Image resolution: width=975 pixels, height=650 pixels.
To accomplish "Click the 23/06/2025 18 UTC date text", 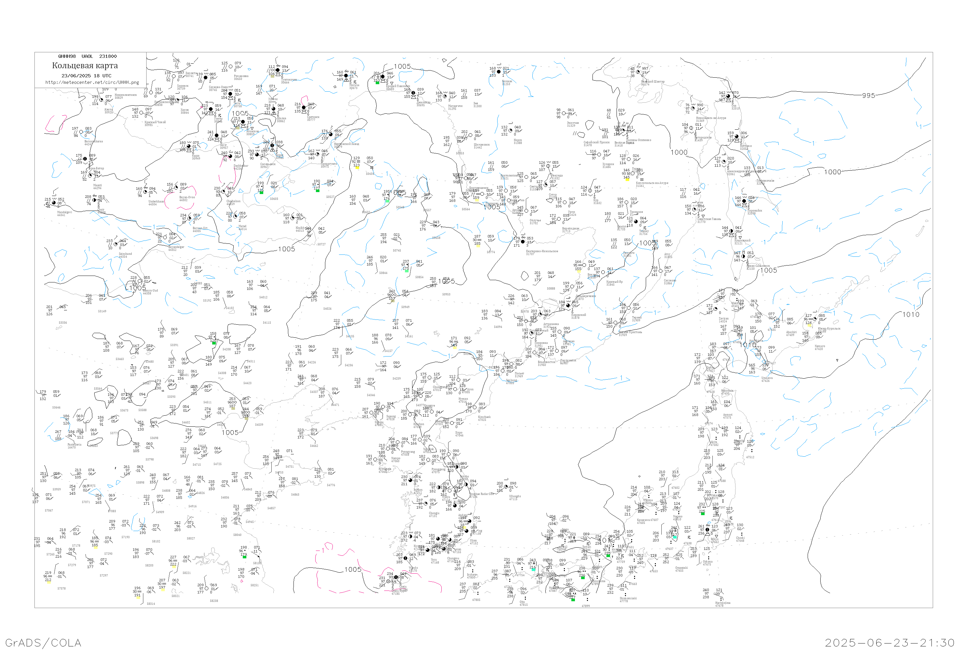I will [x=86, y=76].
